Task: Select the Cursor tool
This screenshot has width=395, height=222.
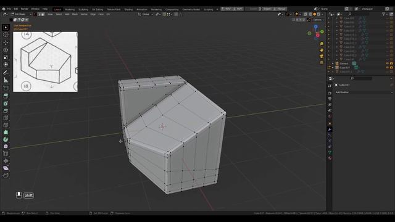Action: click(x=6, y=35)
